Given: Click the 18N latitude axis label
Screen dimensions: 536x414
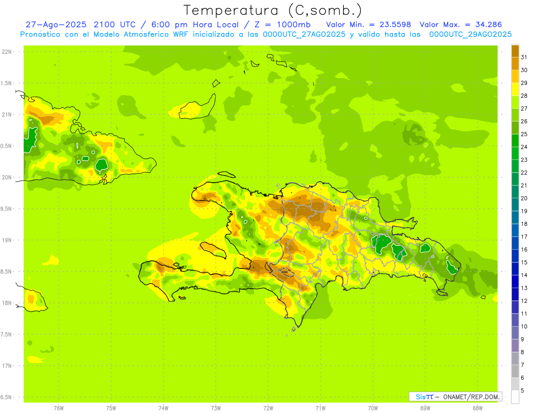Looking at the screenshot, I should [7, 303].
